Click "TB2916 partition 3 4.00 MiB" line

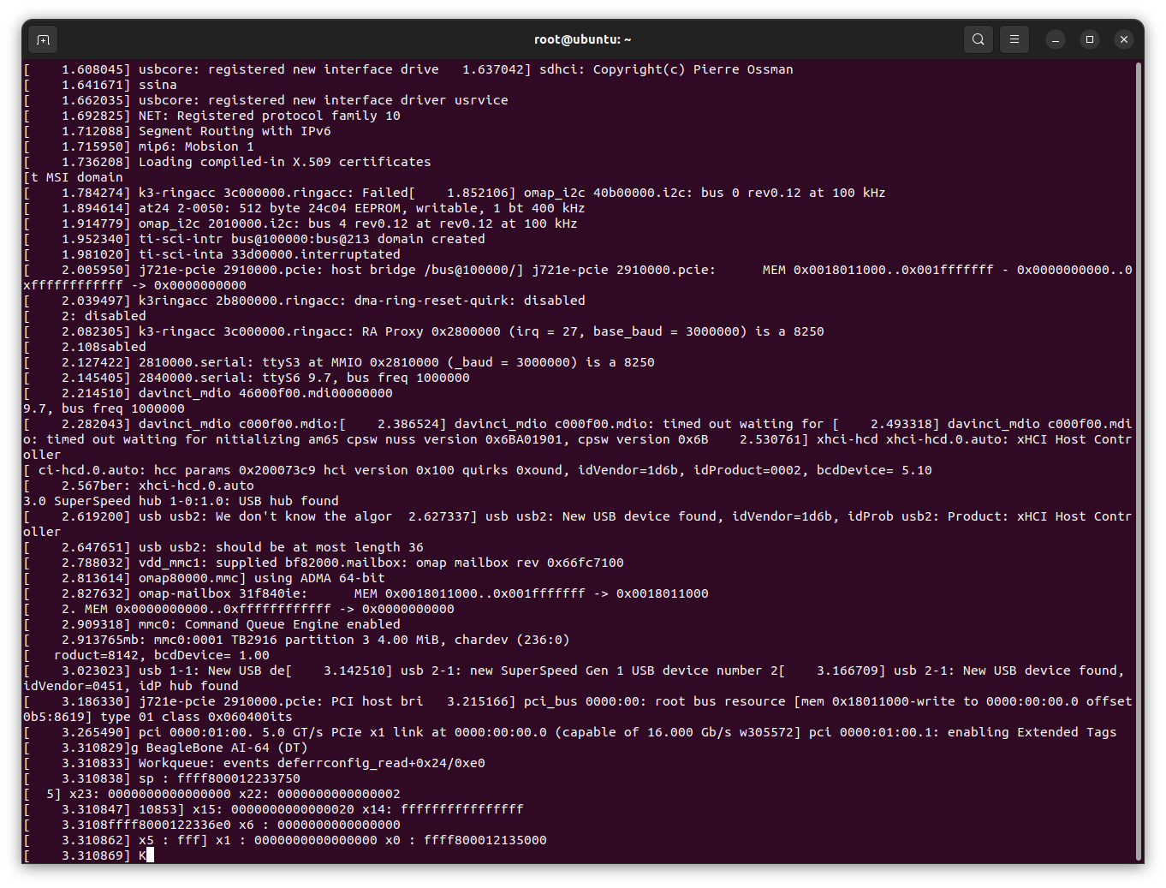[x=296, y=640]
